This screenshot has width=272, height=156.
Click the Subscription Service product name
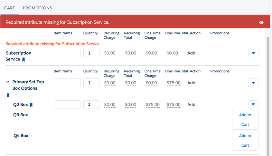(x=18, y=56)
